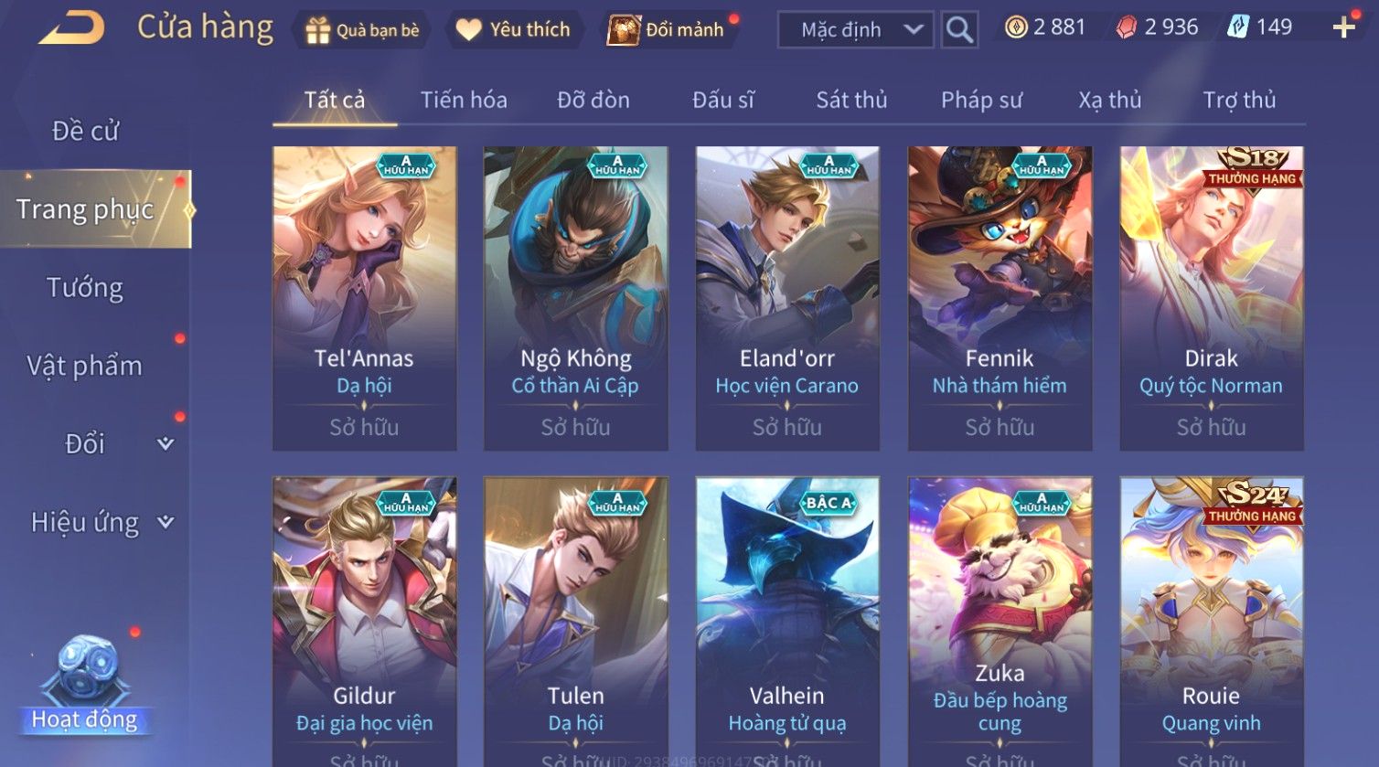The image size is (1379, 767).
Task: Open the Mặc định sort dropdown
Action: 855,30
